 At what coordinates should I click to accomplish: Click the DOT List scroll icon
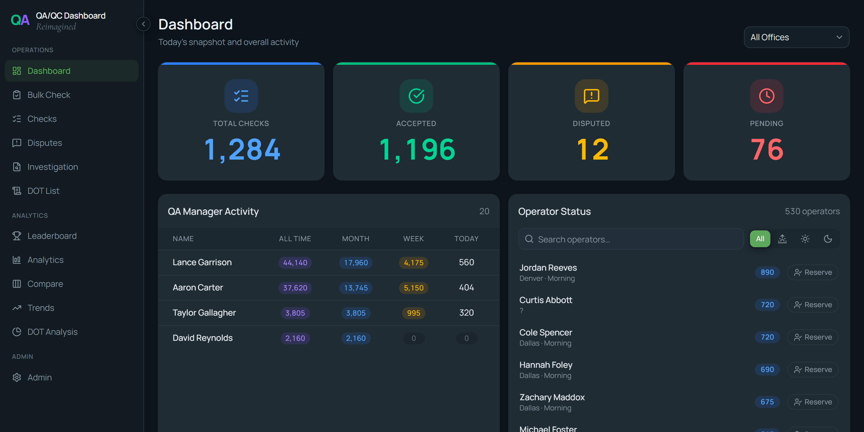pyautogui.click(x=17, y=191)
